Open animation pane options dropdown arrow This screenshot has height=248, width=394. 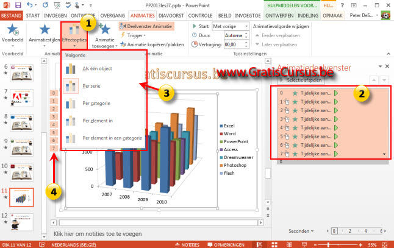coord(380,66)
